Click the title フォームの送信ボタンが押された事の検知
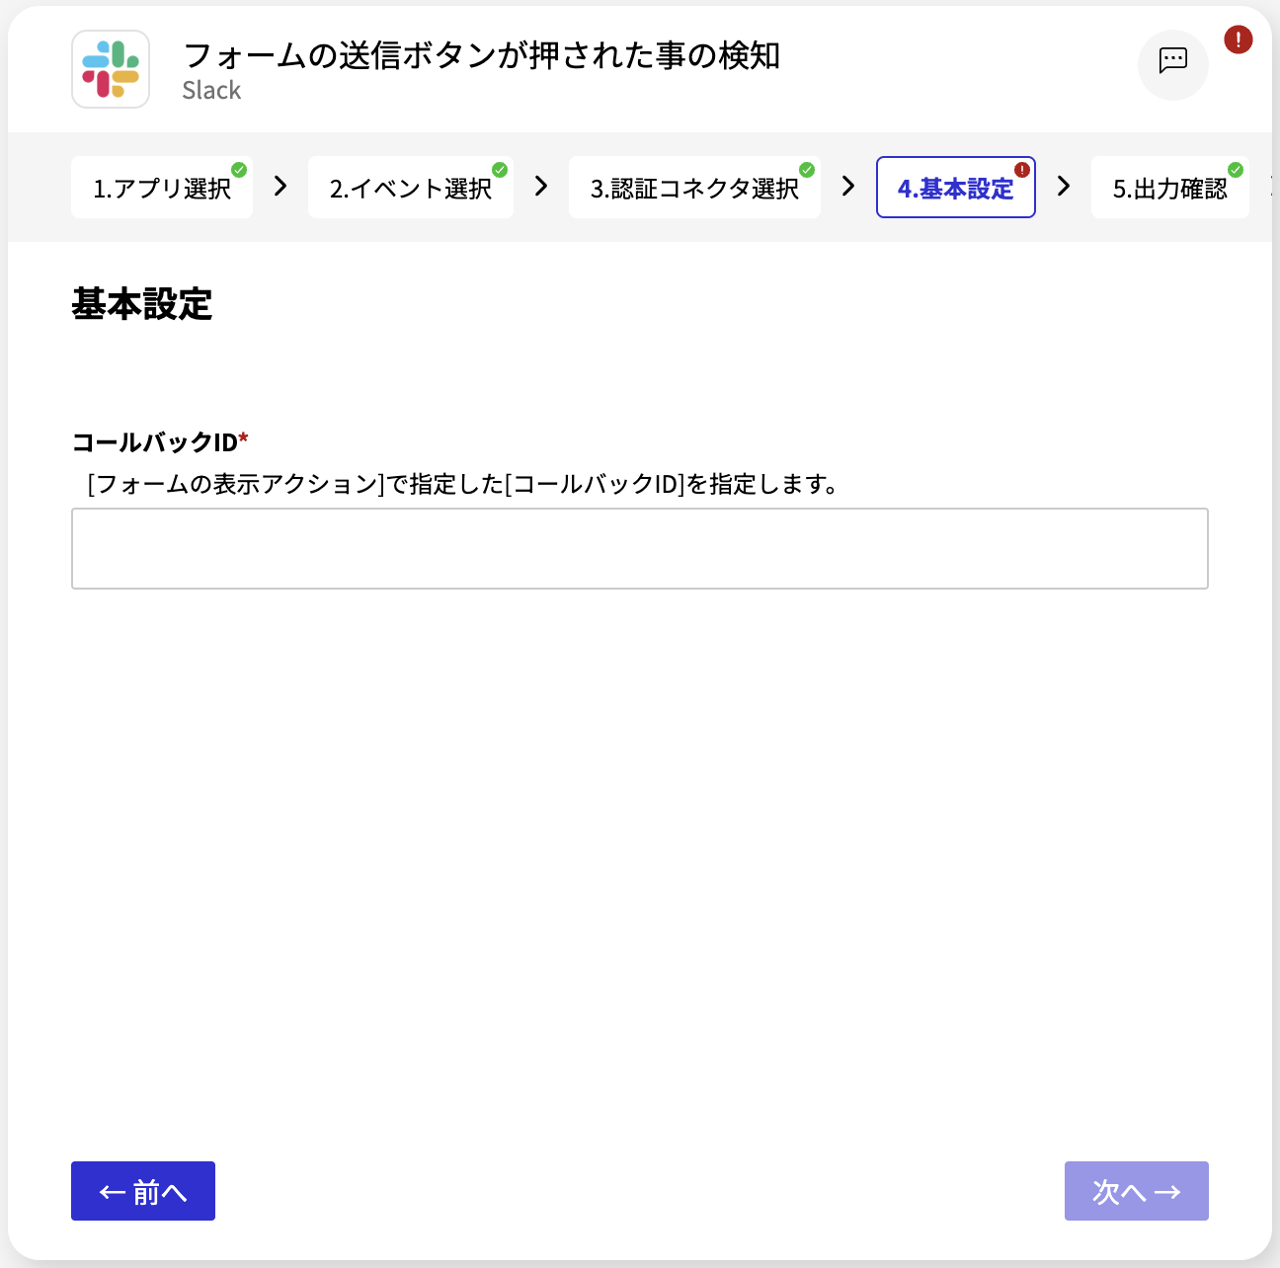The width and height of the screenshot is (1280, 1268). point(482,55)
